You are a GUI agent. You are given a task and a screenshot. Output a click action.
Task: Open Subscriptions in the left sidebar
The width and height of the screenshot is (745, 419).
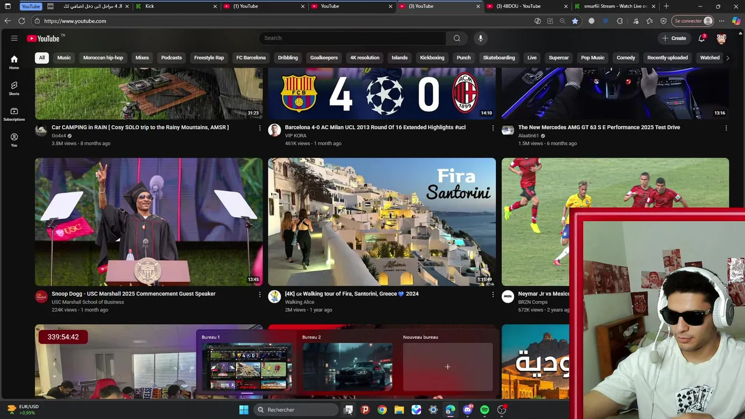point(14,114)
